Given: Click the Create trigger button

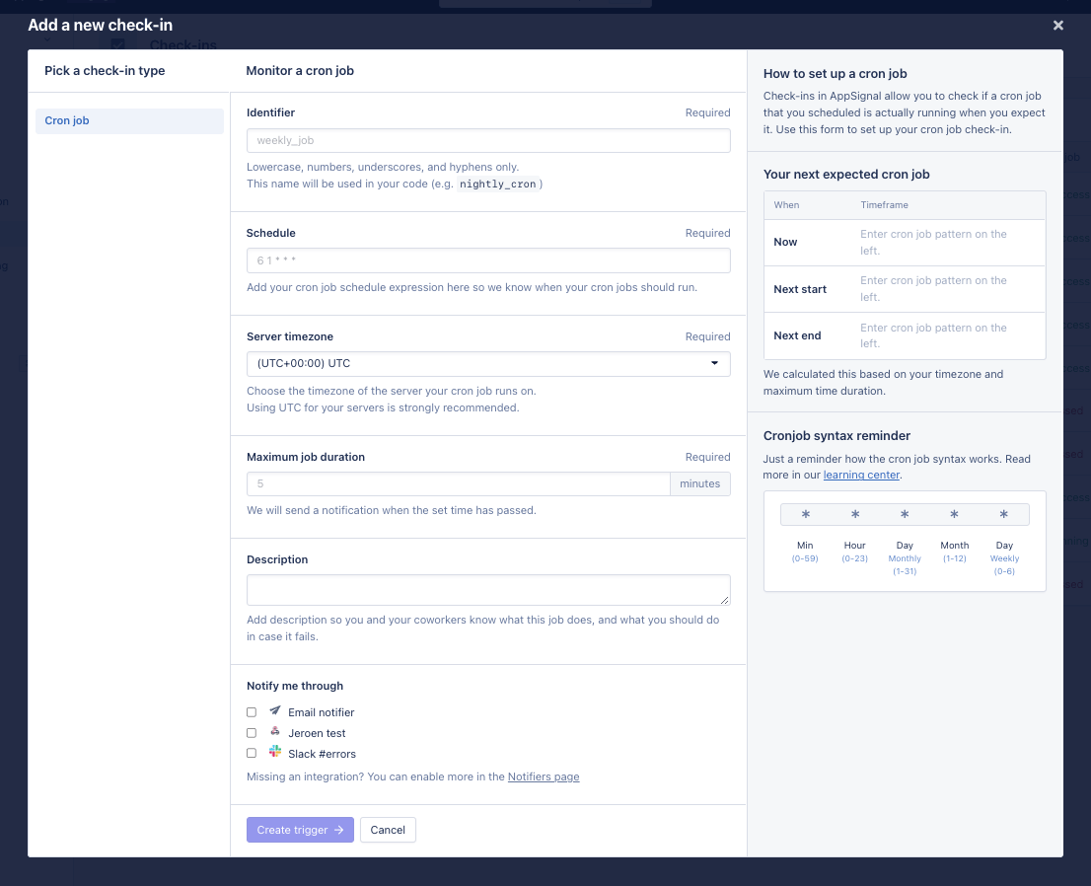Looking at the screenshot, I should coord(300,830).
